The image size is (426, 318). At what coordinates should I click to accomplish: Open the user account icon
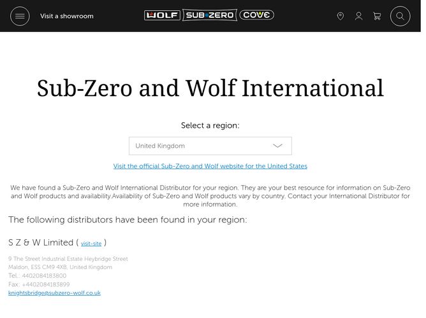(358, 16)
